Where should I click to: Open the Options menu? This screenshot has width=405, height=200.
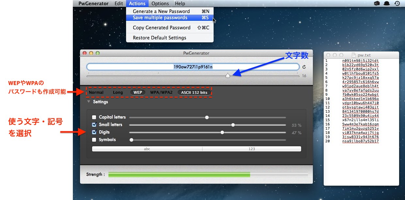tap(160, 4)
